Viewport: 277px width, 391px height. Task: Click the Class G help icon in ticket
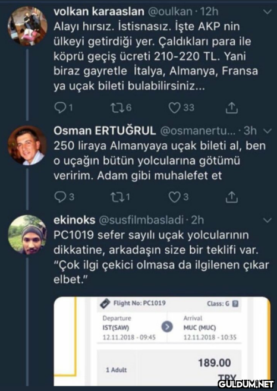tap(235, 304)
